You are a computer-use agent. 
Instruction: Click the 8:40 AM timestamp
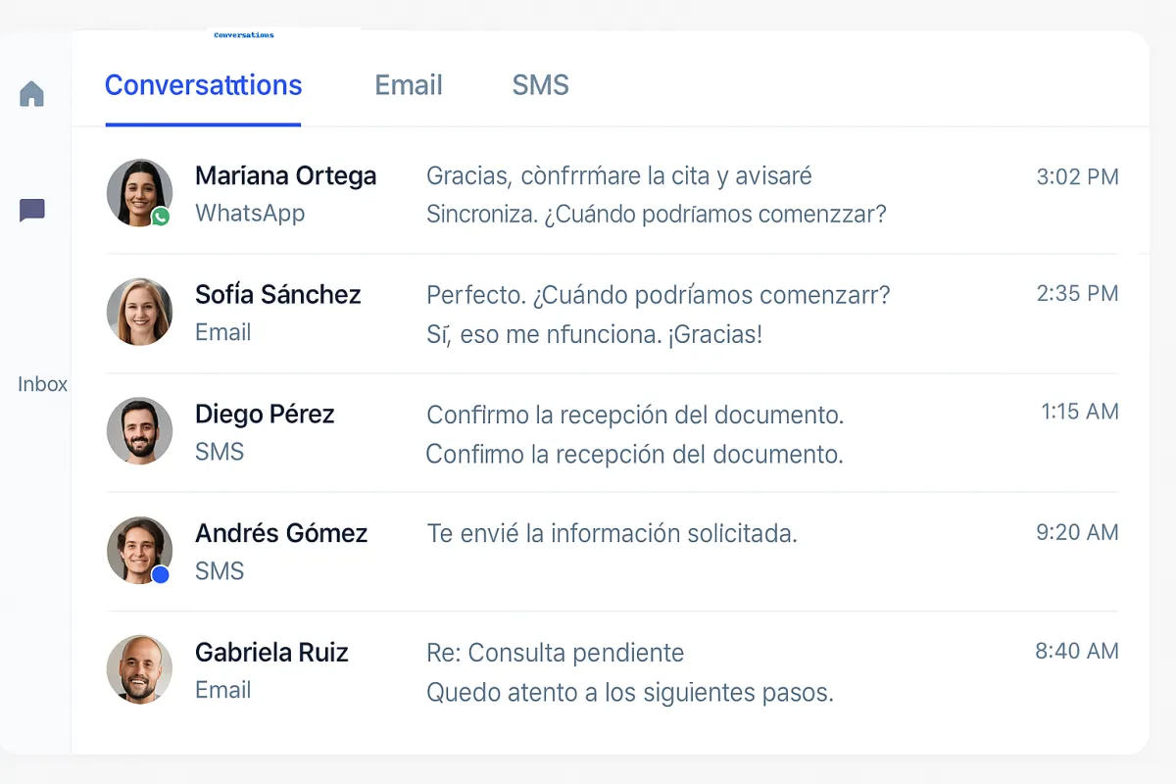[1076, 652]
